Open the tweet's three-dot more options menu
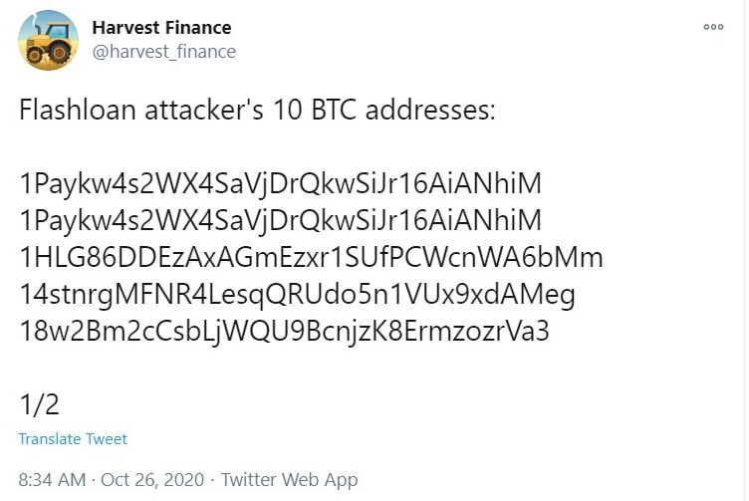 pos(713,27)
